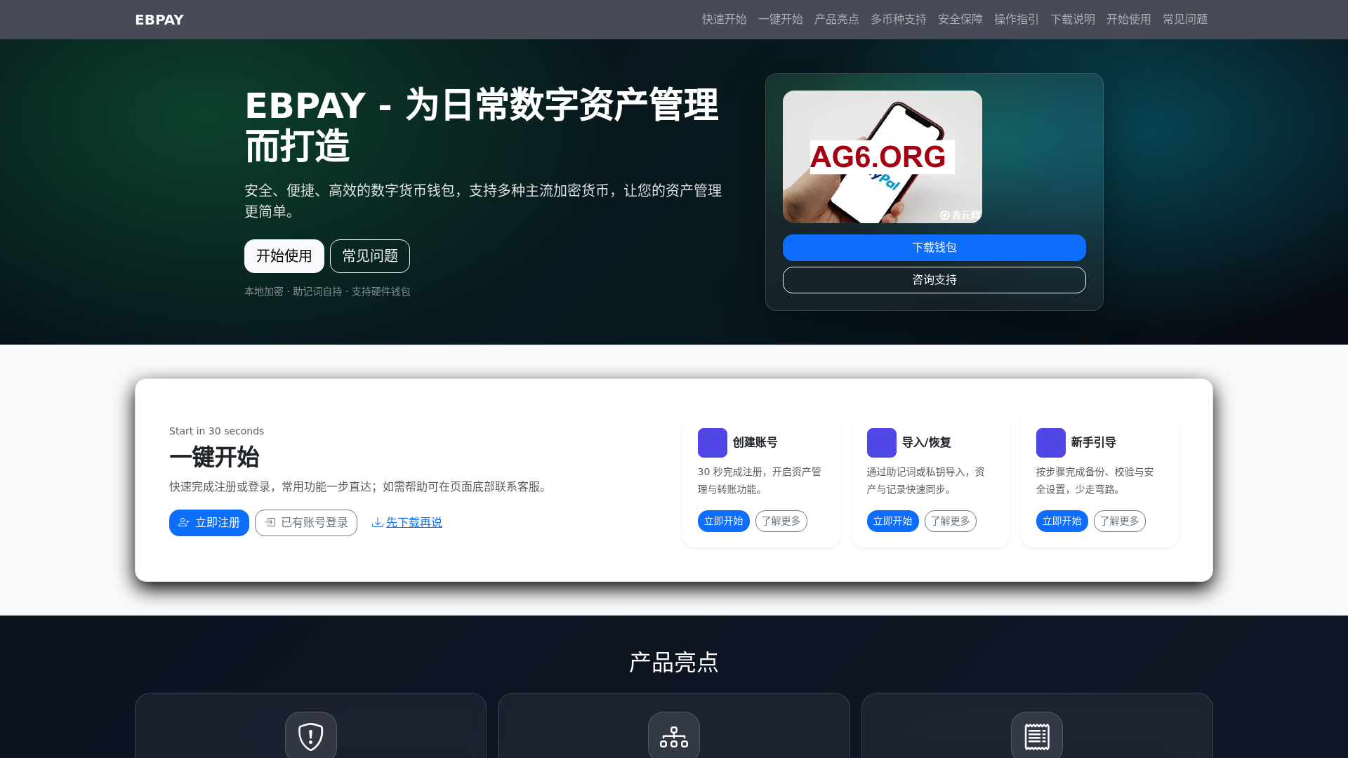Go to 一键开始 in the top nav
The image size is (1348, 758).
tap(780, 20)
